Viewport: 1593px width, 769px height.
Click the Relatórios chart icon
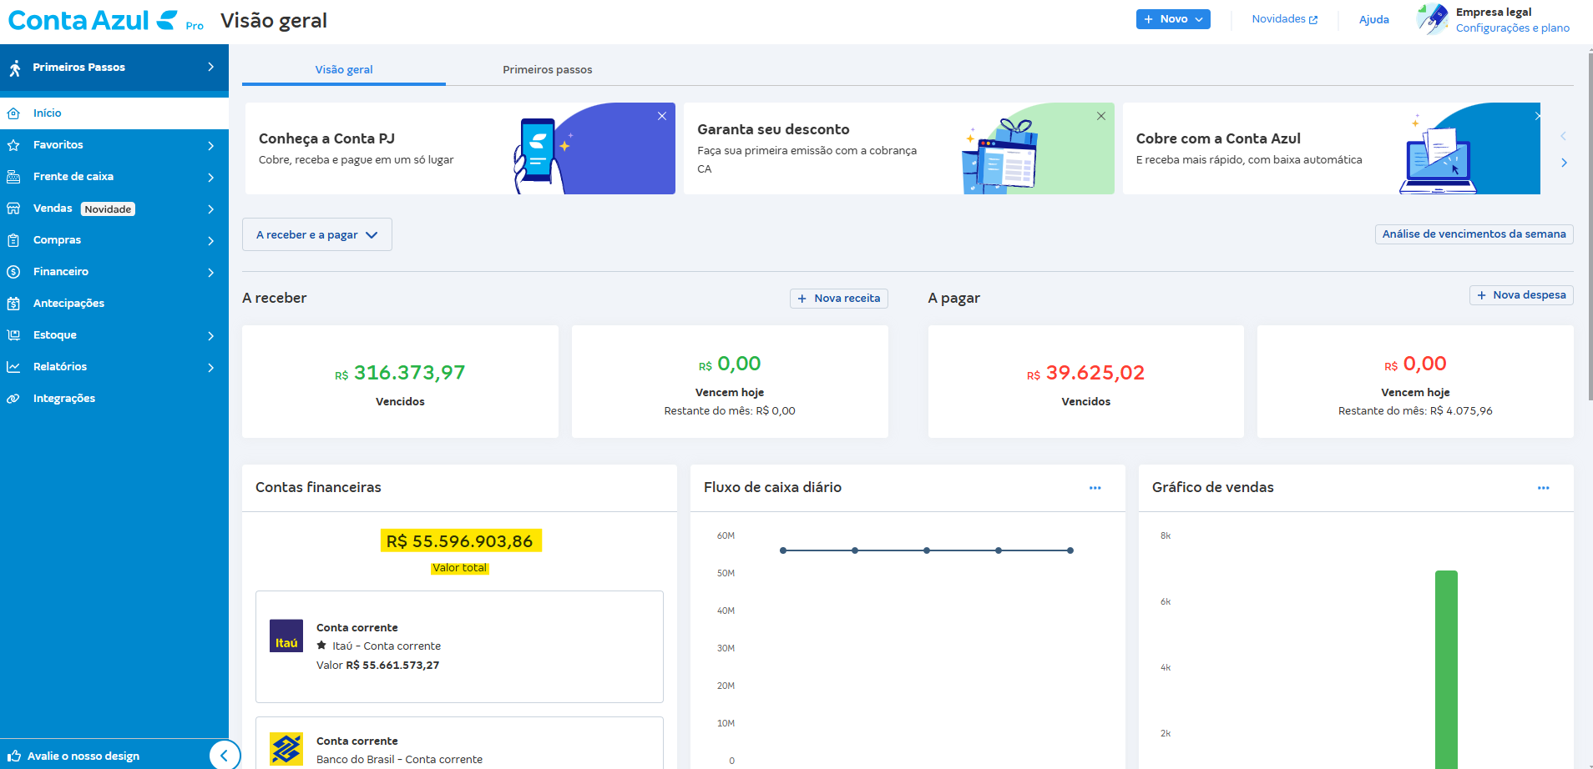pos(13,367)
